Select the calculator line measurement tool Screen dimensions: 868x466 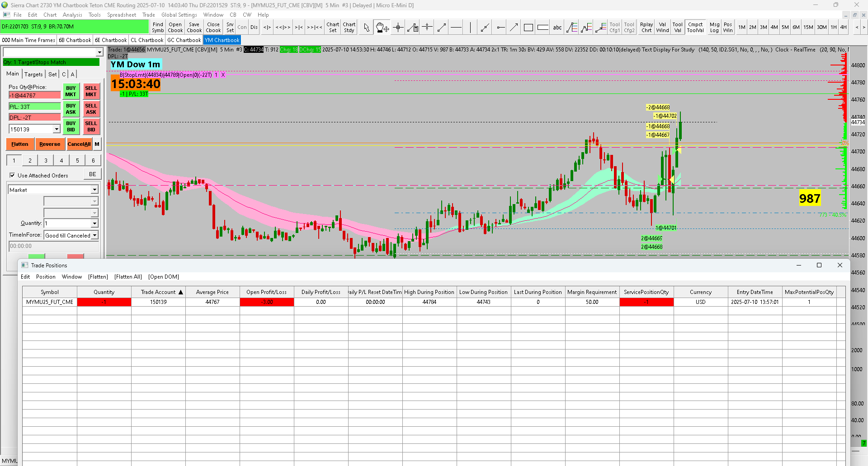coord(412,28)
